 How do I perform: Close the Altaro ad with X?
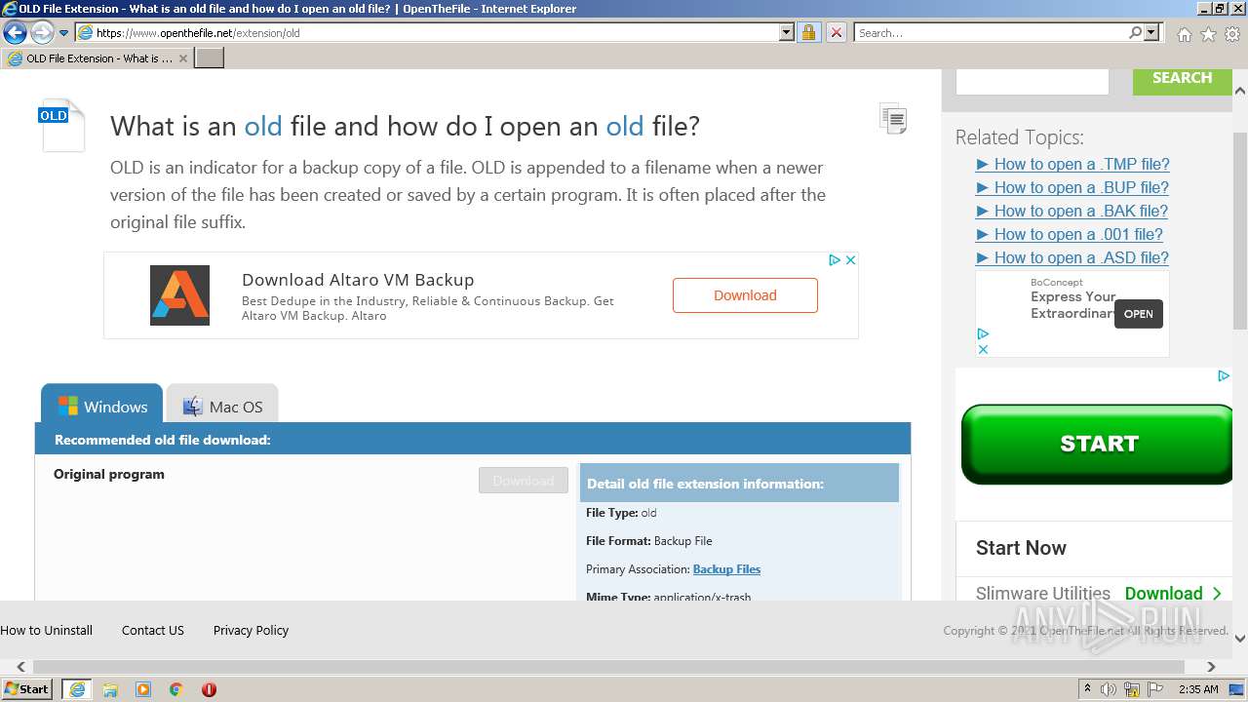point(850,260)
